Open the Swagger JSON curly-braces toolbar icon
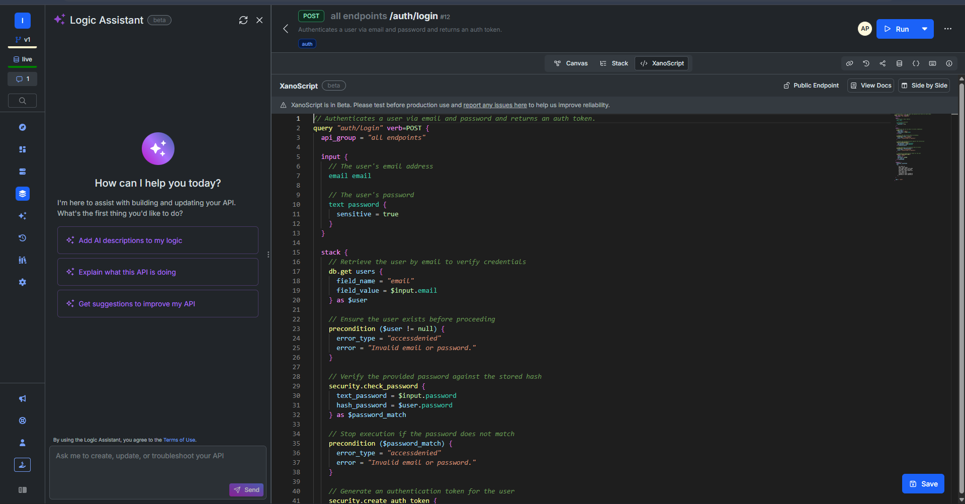The image size is (965, 504). pyautogui.click(x=916, y=63)
